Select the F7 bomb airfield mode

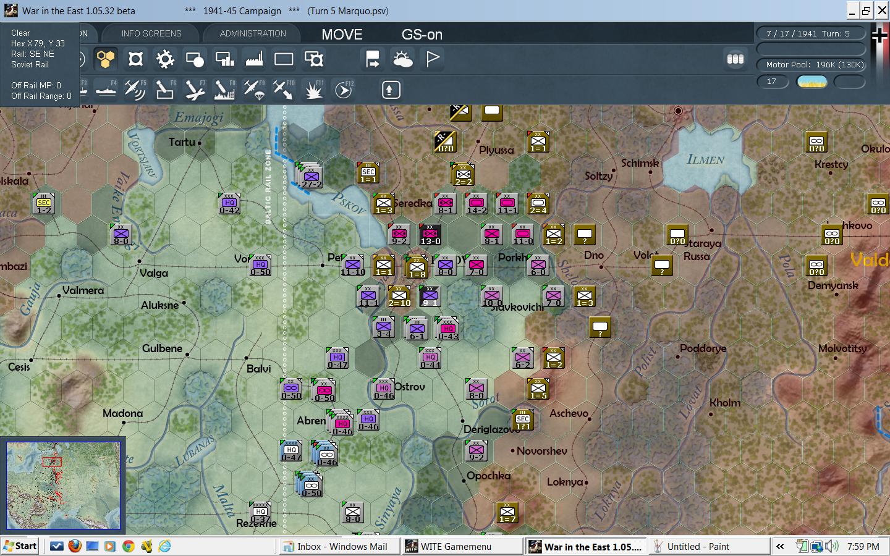[194, 90]
